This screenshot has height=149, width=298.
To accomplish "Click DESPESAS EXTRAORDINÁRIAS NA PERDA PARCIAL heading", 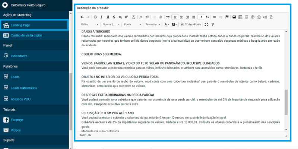I will coord(118,95).
